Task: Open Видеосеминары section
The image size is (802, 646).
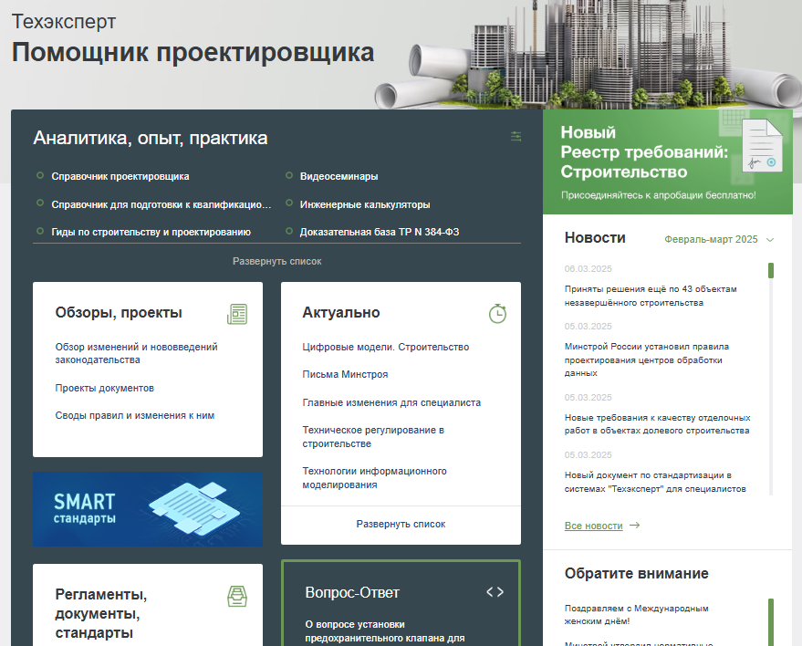Action: (x=339, y=176)
